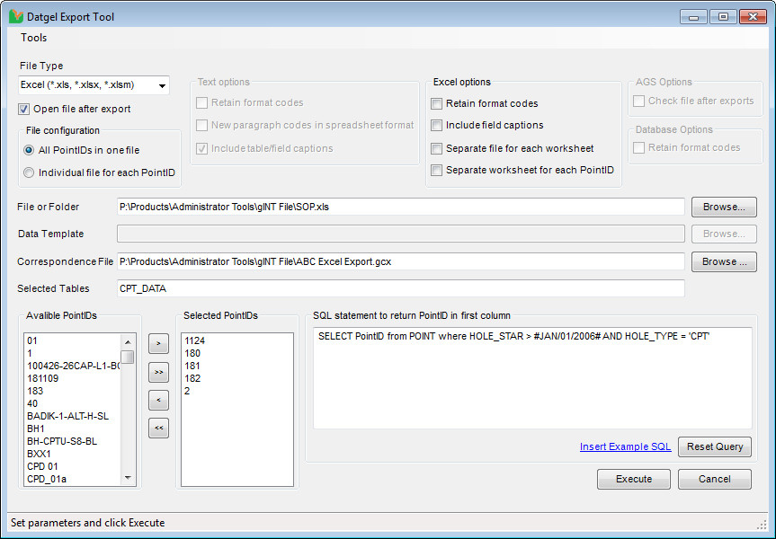The height and width of the screenshot is (539, 776).
Task: Click the available PointIDs scroll down arrow
Action: (x=128, y=478)
